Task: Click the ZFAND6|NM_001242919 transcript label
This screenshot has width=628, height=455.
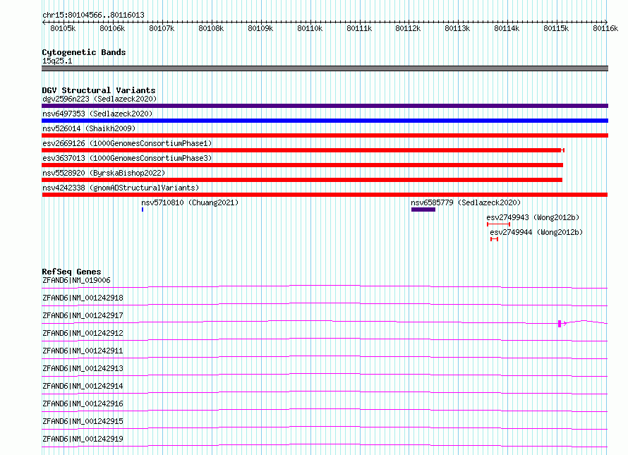Action: click(x=83, y=439)
